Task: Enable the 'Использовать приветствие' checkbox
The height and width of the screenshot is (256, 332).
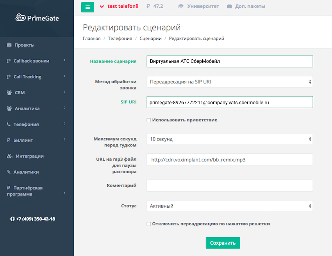Action: coord(149,120)
